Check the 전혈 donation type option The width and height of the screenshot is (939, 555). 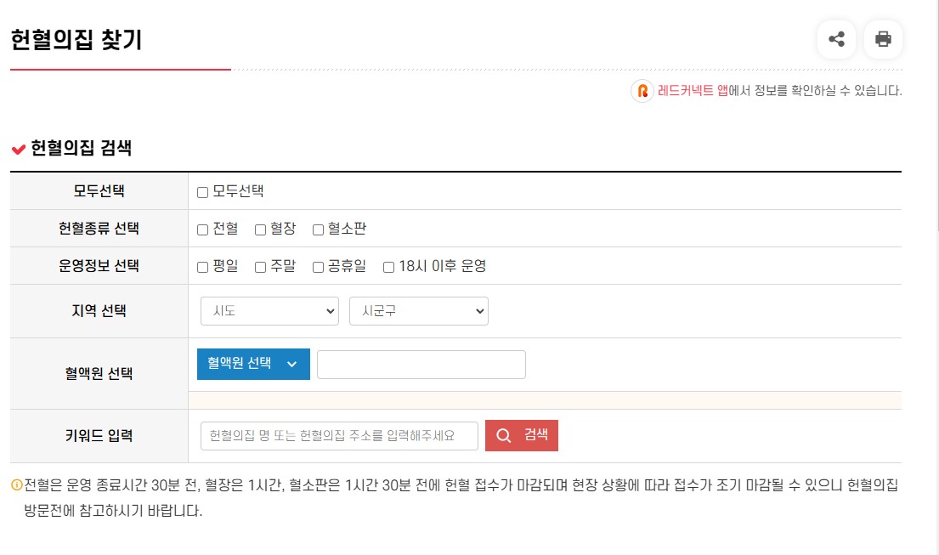click(201, 228)
